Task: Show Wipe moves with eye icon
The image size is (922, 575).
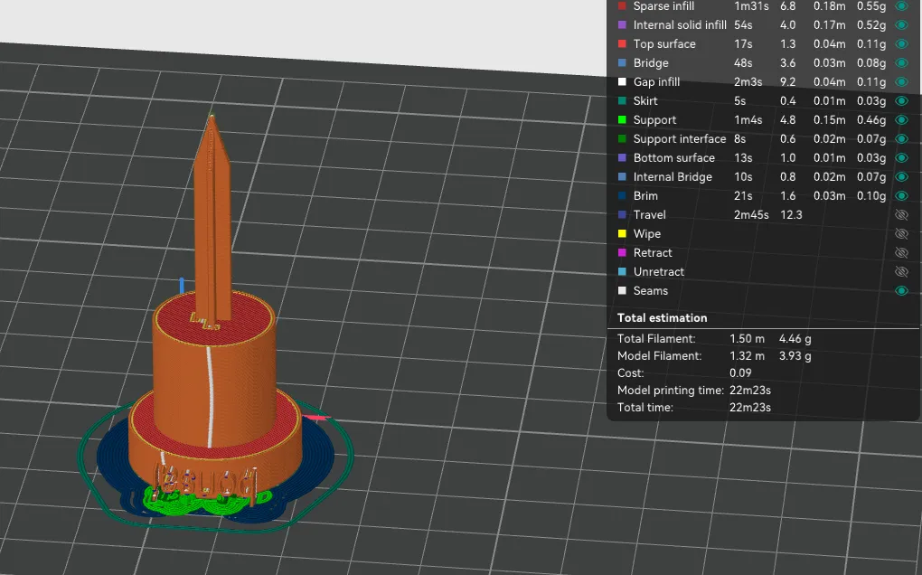Action: tap(901, 233)
